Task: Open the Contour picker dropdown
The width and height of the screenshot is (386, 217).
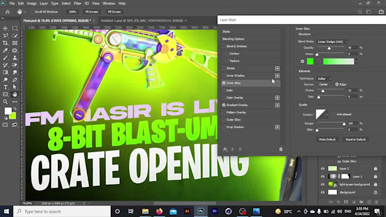Action: point(327,114)
